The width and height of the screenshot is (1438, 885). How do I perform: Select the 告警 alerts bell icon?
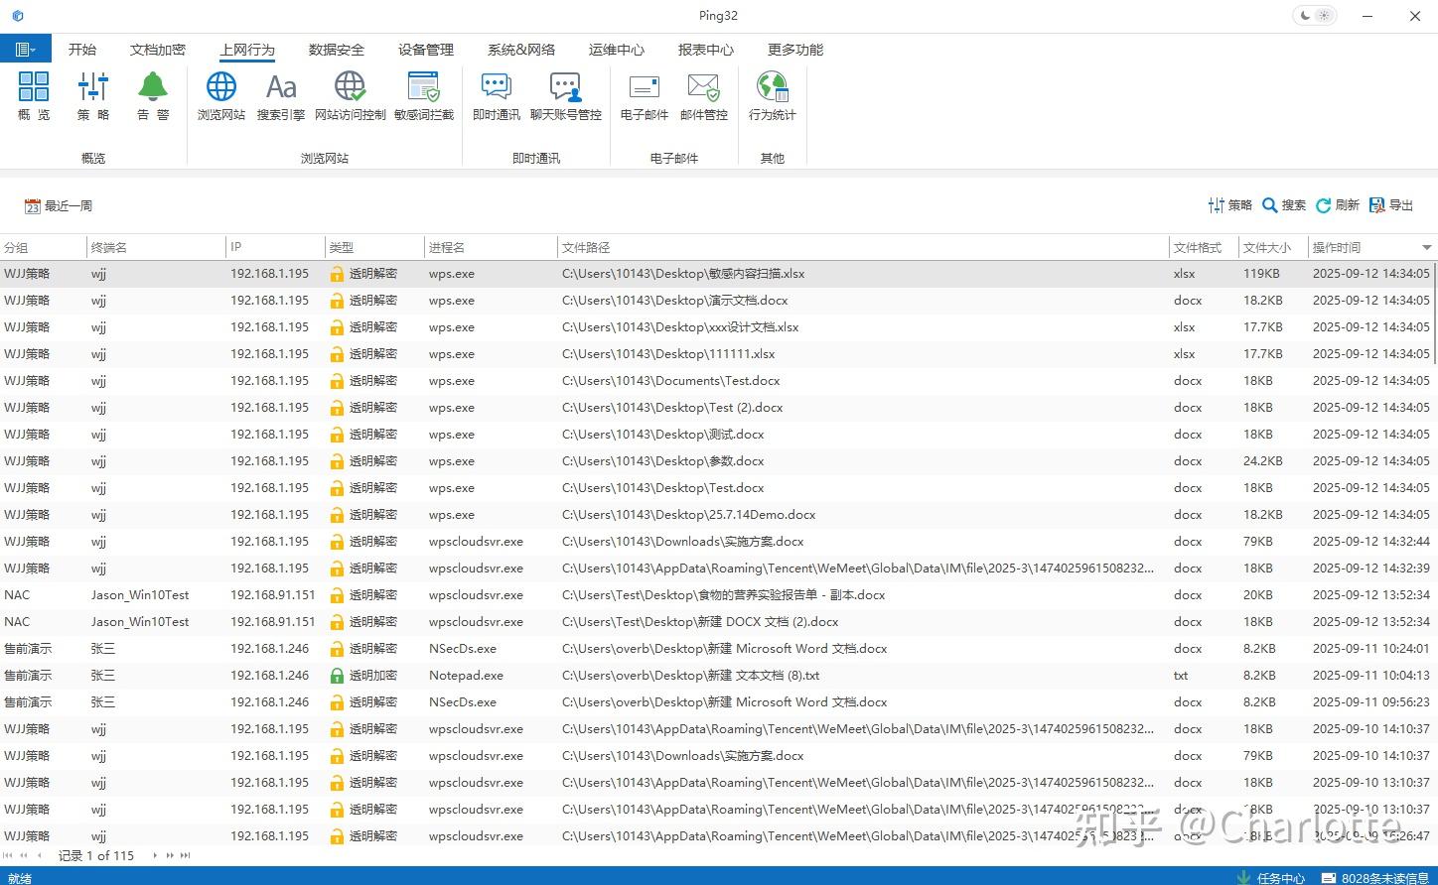tap(152, 96)
